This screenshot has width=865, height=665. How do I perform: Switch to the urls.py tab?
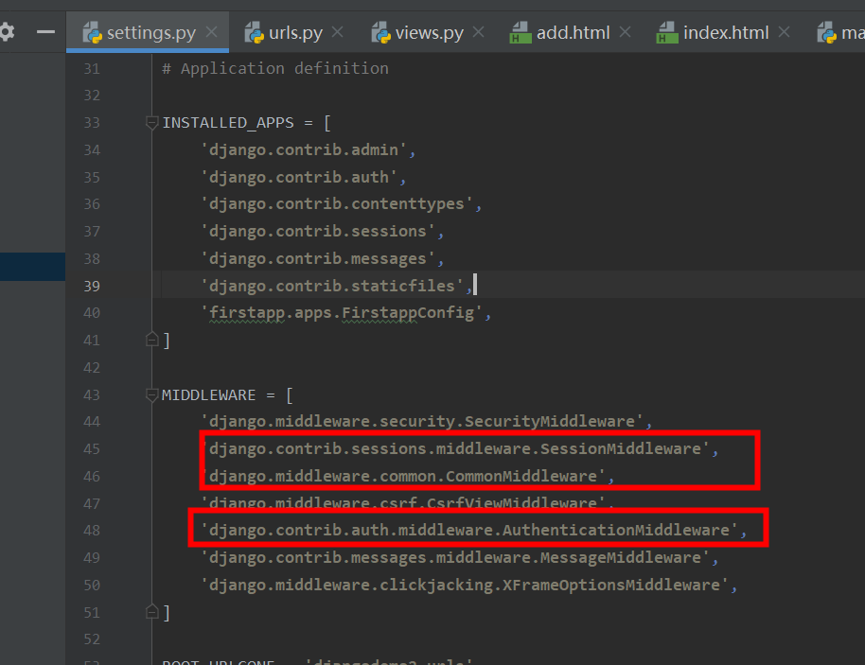tap(295, 32)
